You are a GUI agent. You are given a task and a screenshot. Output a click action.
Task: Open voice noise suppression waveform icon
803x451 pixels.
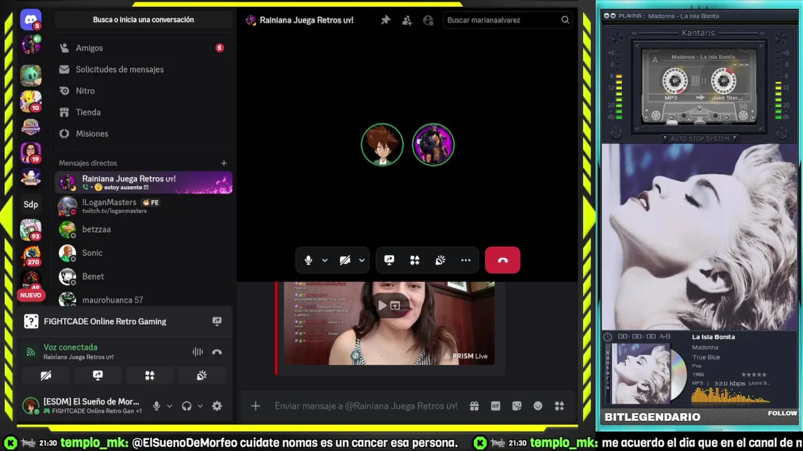point(198,352)
